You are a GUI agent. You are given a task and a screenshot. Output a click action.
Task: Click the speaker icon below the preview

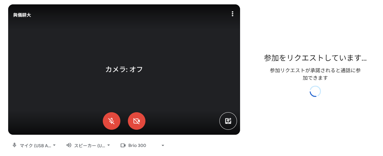click(x=69, y=145)
